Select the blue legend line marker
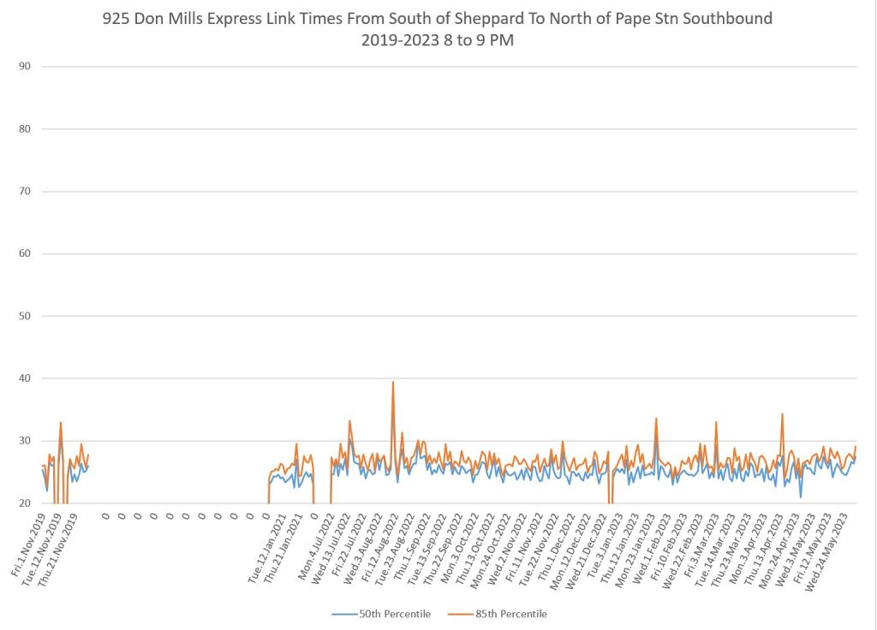This screenshot has height=630, width=877. [344, 614]
